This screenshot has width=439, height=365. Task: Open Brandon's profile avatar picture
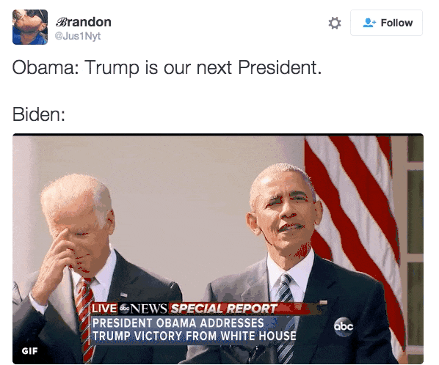coord(30,27)
